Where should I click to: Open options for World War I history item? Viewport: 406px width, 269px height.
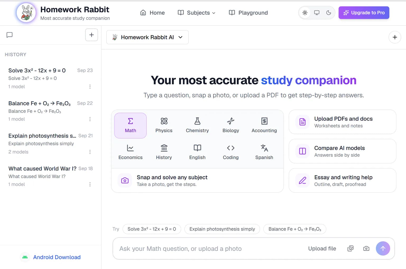90,184
